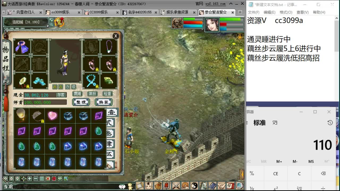Click the yellow baby figure emoji icon
Viewport: 340px width, 191px height.
130,186
